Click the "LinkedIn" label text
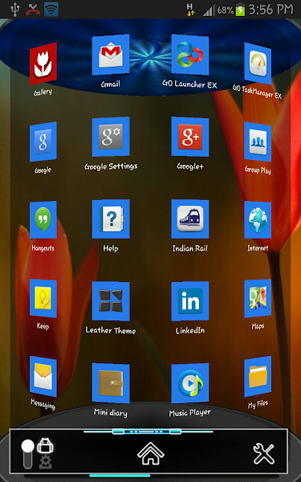Image resolution: width=301 pixels, height=482 pixels. point(190,330)
